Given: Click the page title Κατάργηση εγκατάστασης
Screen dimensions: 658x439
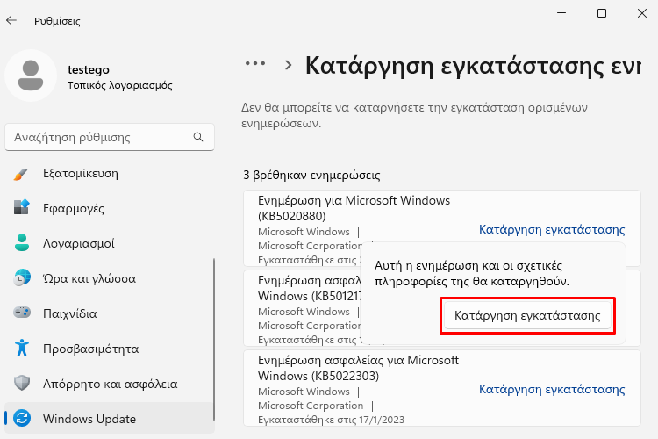Looking at the screenshot, I should pyautogui.click(x=473, y=66).
